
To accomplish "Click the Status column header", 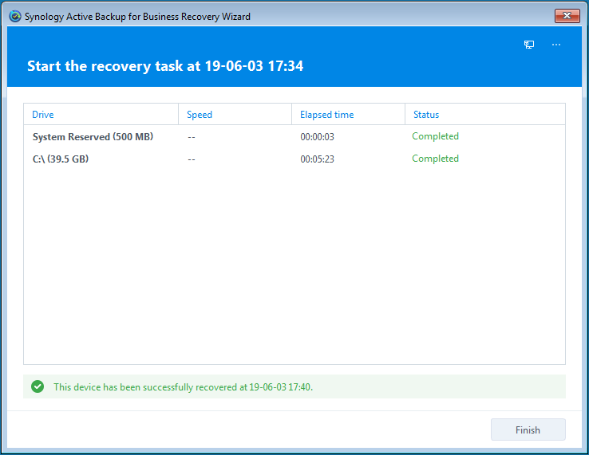I will click(x=426, y=115).
